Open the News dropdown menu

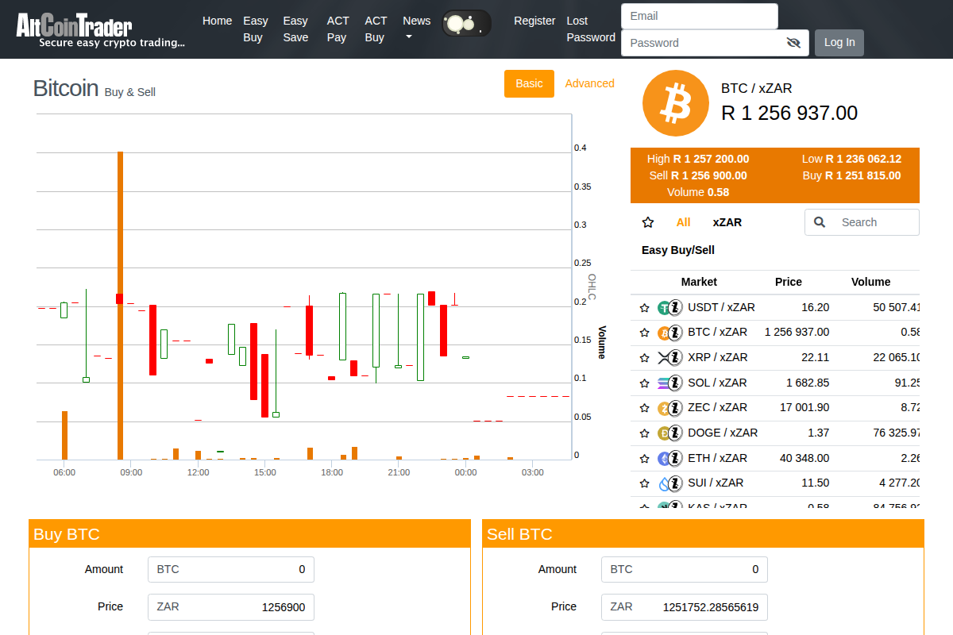point(416,29)
